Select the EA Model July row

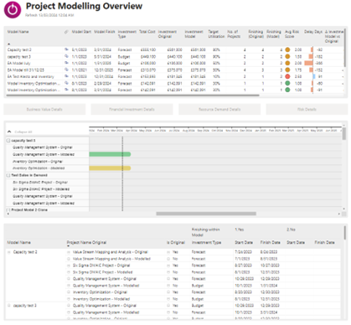coord(174,63)
